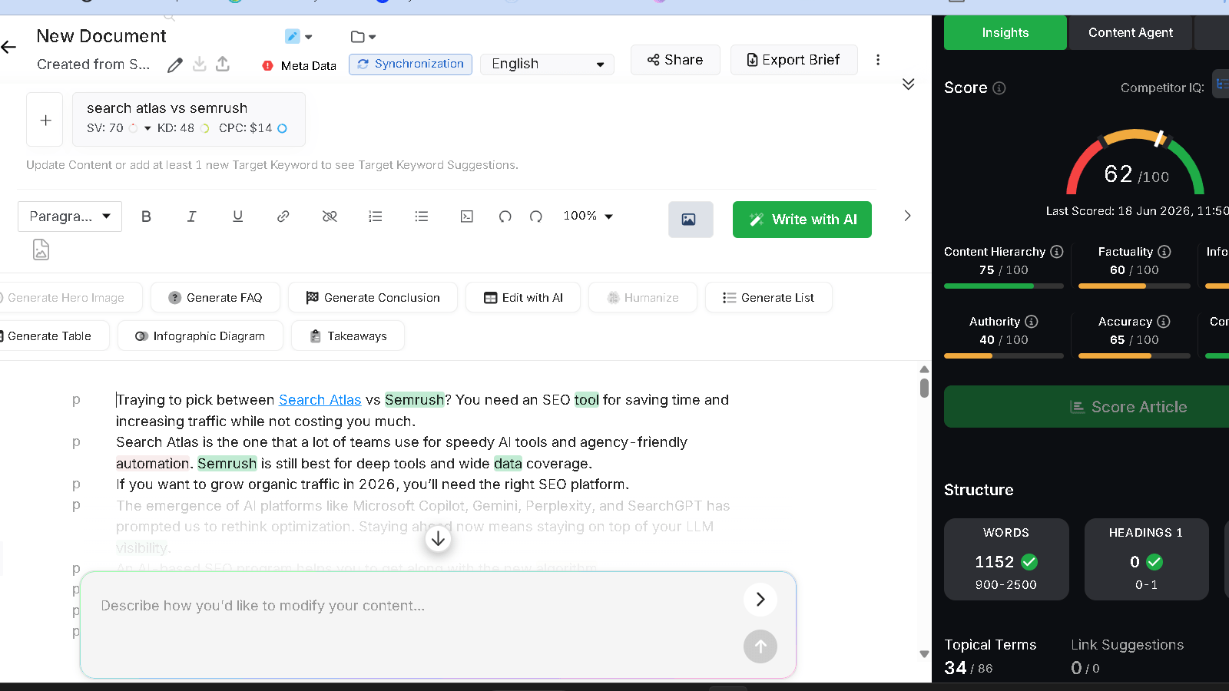
Task: Click Infographic Diagram
Action: [x=200, y=336]
